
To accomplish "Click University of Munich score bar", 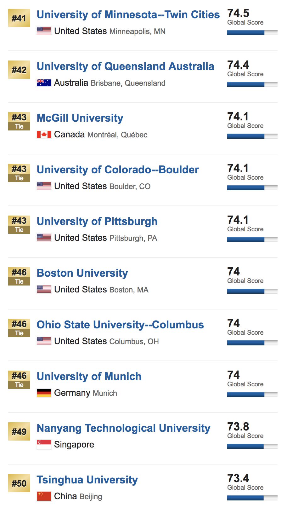I will 252,395.
